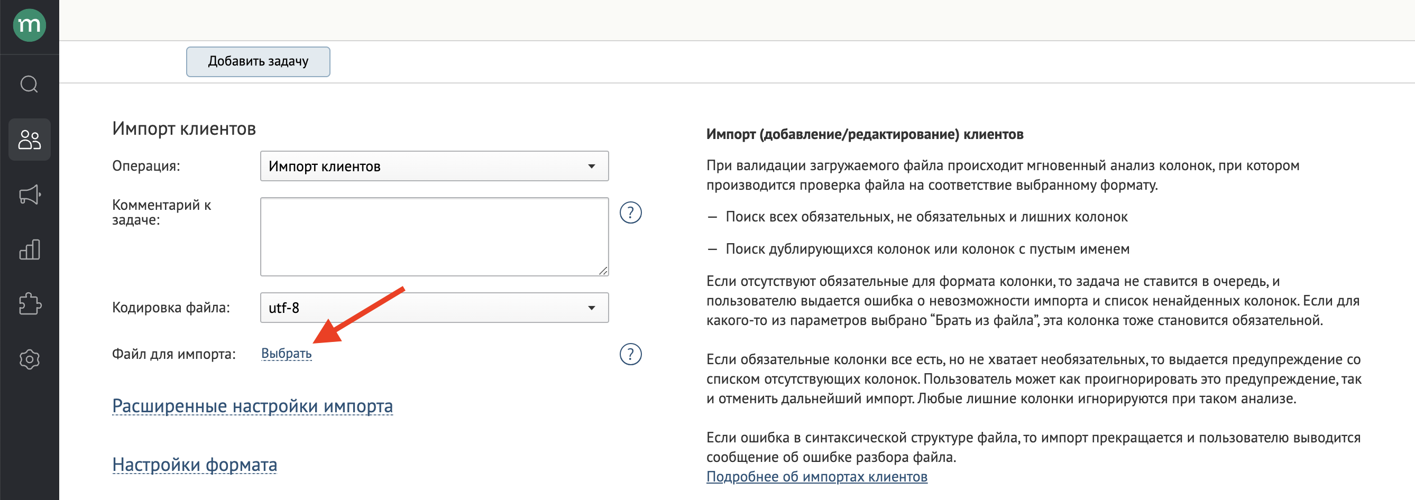Click the help icon next to import file
The image size is (1415, 500).
(x=630, y=355)
